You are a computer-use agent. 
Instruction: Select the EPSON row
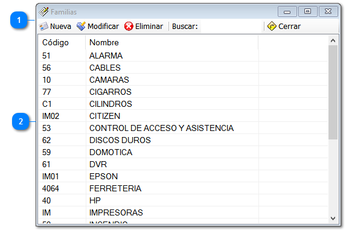click(183, 176)
